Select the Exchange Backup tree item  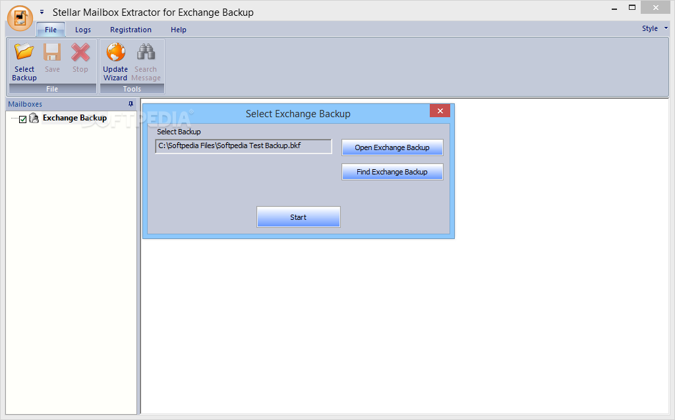[x=74, y=118]
